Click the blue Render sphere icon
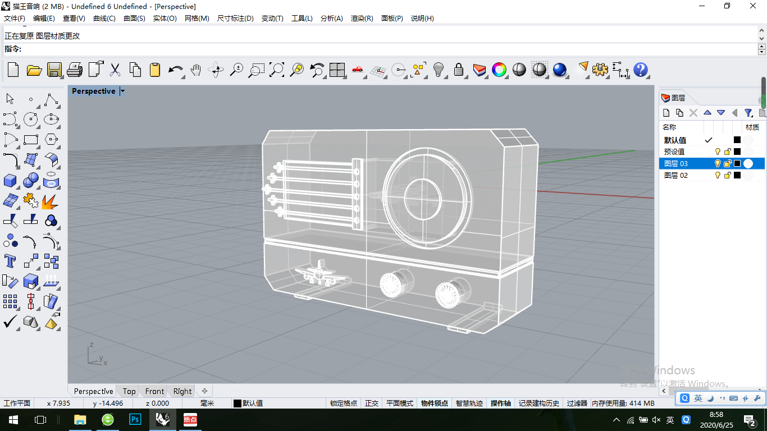 tap(560, 70)
